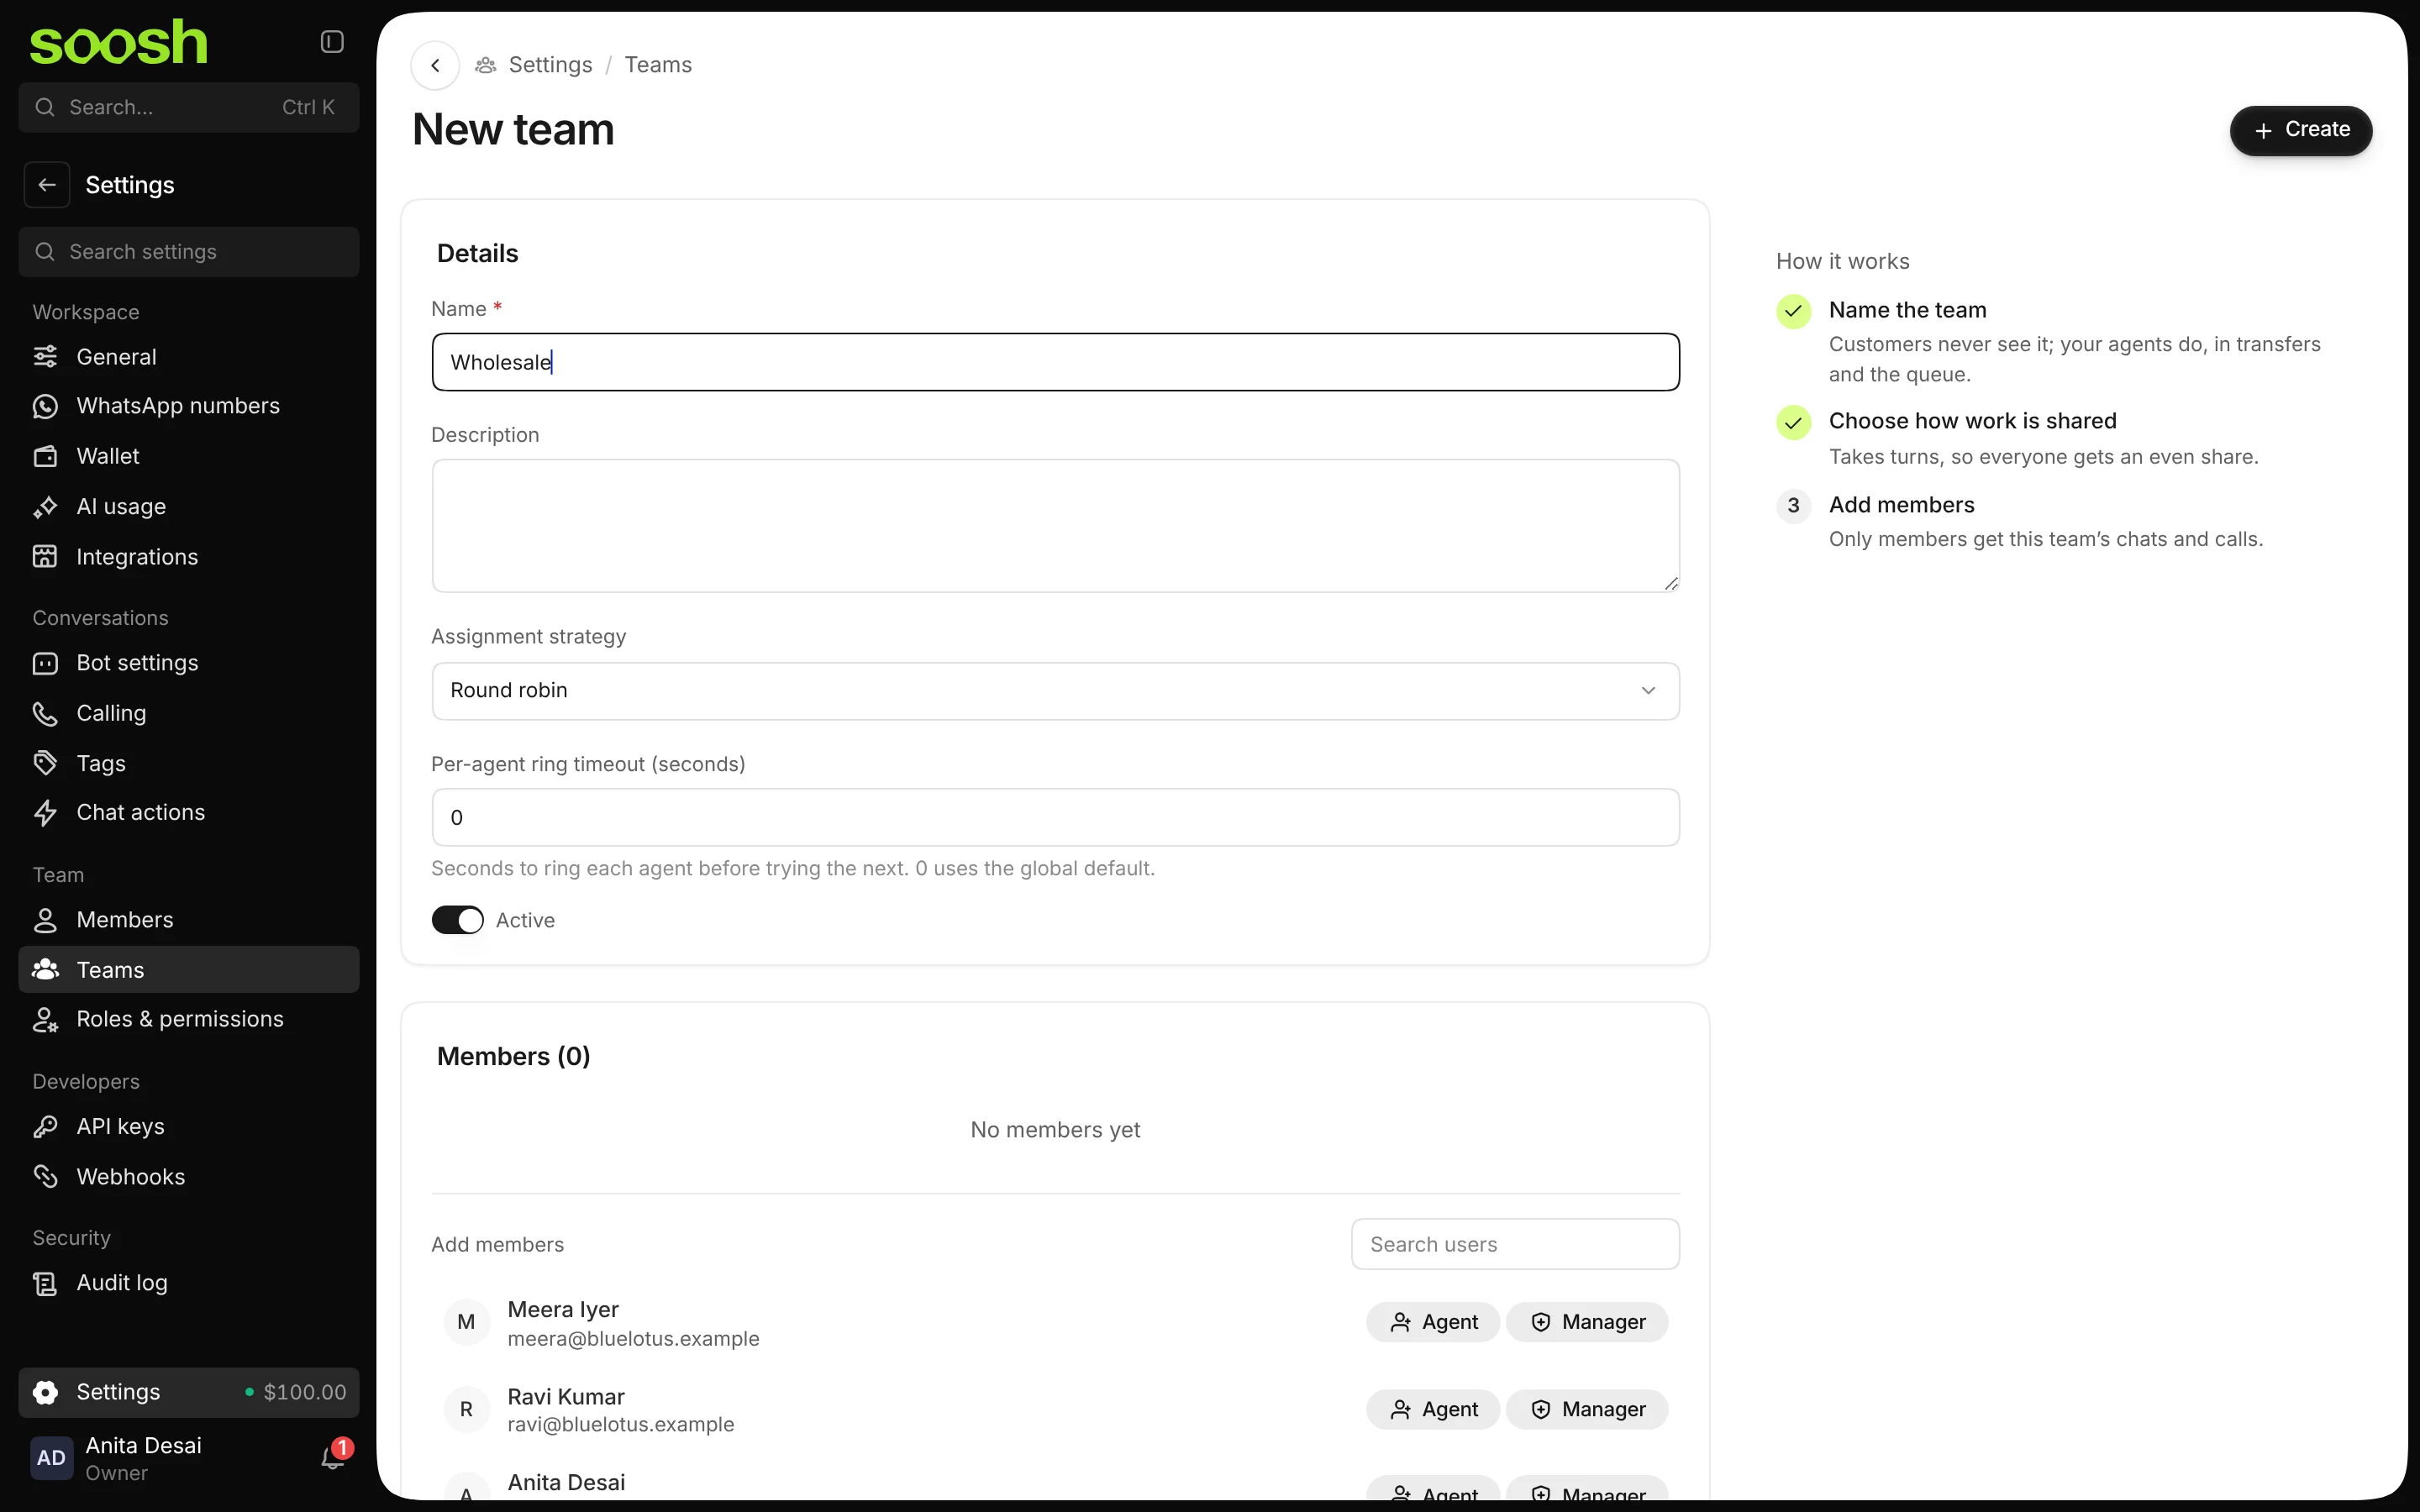Click the Per-agent ring timeout field
The height and width of the screenshot is (1512, 2420).
pyautogui.click(x=1055, y=818)
